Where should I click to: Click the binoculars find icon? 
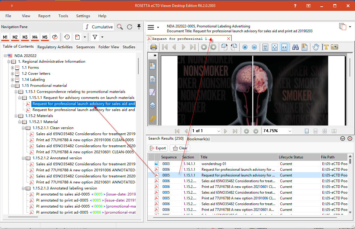[295, 47]
